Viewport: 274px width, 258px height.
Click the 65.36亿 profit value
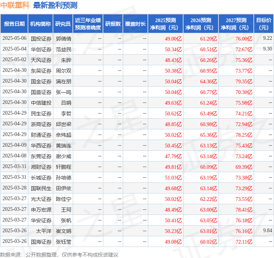point(209,135)
